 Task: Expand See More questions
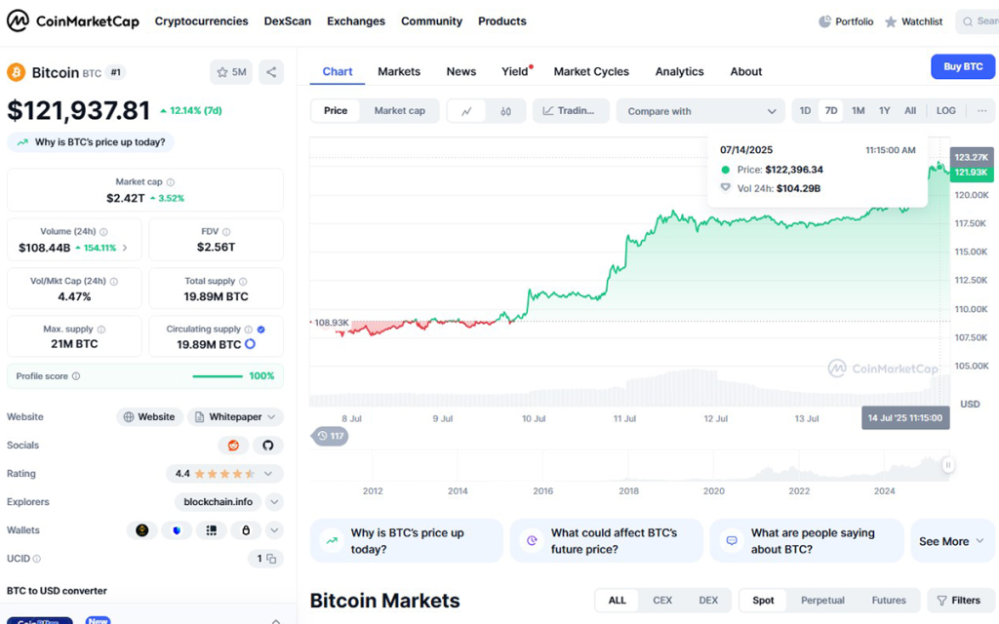[952, 541]
